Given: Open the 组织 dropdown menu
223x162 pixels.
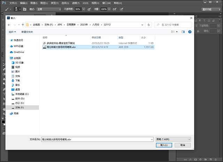Looking at the screenshot, I should [12, 32].
